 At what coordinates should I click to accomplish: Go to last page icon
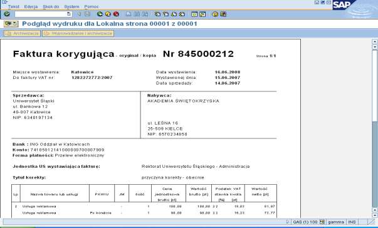182,14
